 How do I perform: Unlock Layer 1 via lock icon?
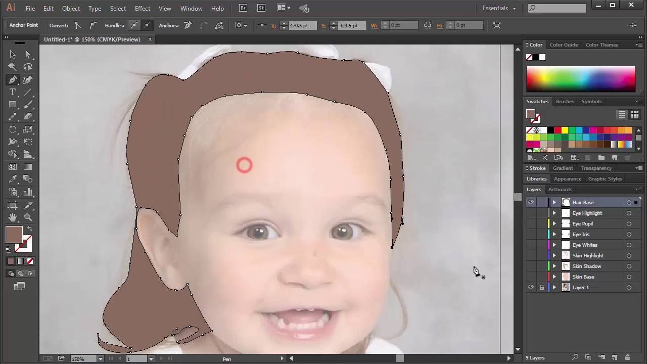541,287
